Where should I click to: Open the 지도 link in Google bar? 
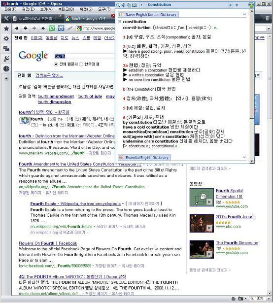pos(65,38)
